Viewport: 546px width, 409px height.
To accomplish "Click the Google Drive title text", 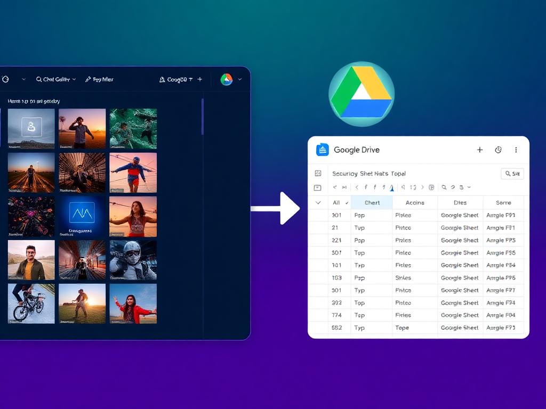I will (357, 150).
